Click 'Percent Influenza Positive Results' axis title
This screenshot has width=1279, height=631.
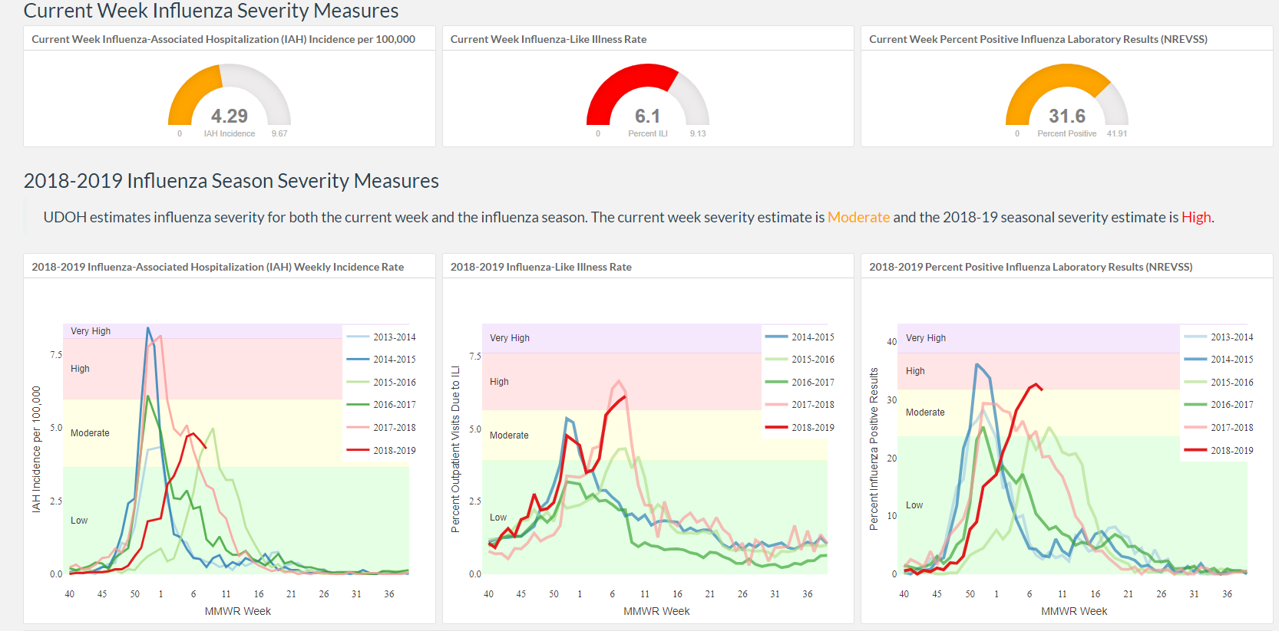(874, 449)
